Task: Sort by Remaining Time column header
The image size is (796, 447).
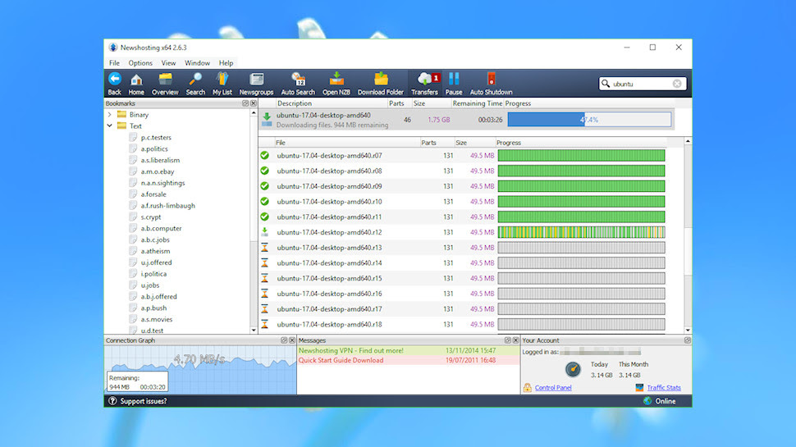Action: pyautogui.click(x=478, y=103)
